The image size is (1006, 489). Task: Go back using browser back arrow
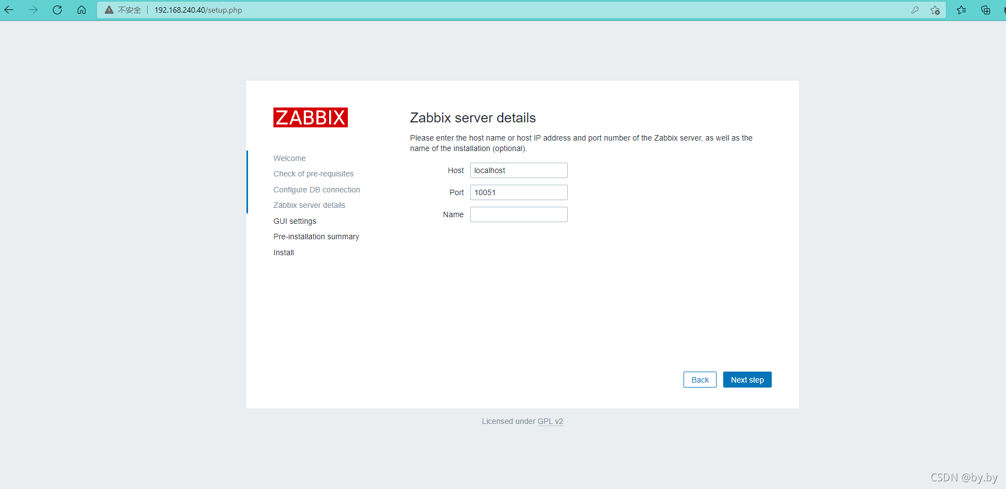tap(9, 10)
